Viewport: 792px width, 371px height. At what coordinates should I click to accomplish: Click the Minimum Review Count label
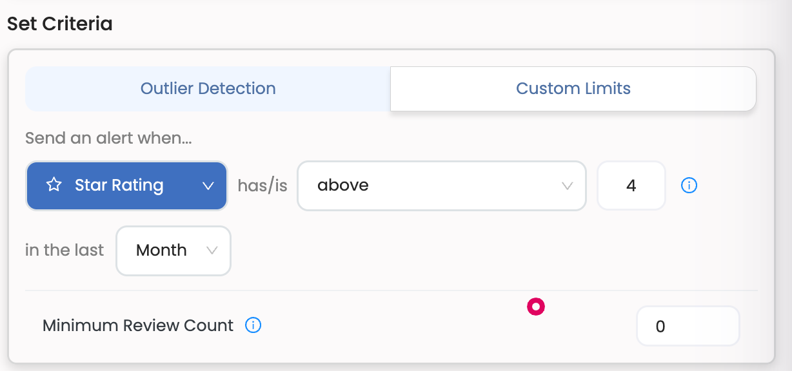(137, 325)
